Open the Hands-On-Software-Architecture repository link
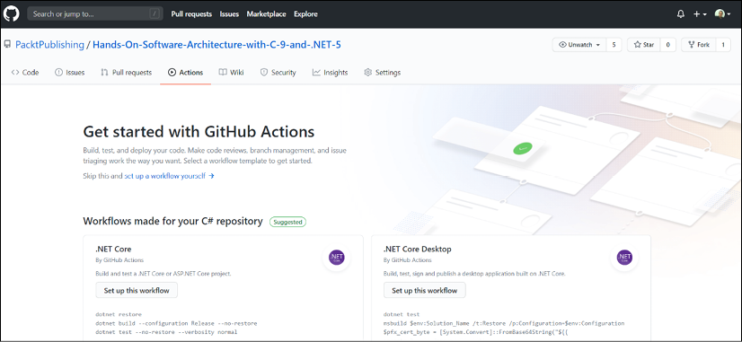The width and height of the screenshot is (742, 342). coord(216,45)
